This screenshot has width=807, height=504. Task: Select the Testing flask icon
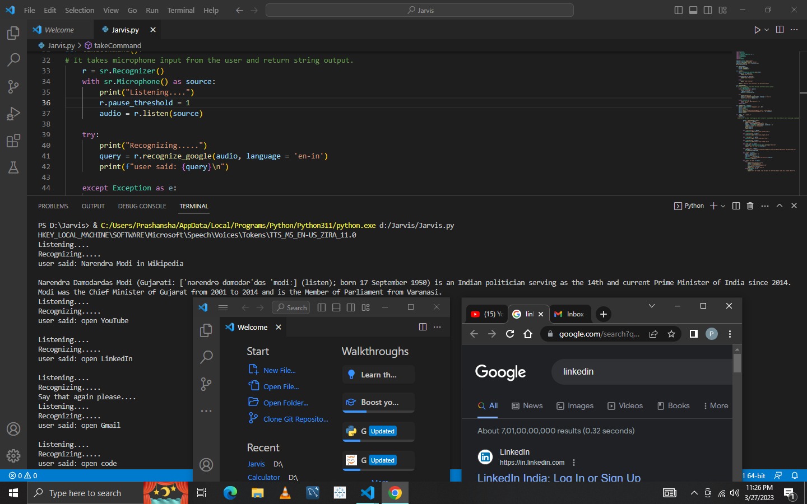click(13, 167)
